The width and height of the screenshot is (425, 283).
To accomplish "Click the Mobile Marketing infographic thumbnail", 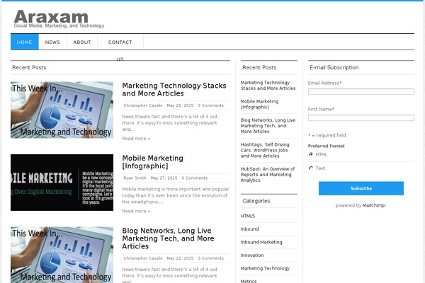I will (62, 183).
